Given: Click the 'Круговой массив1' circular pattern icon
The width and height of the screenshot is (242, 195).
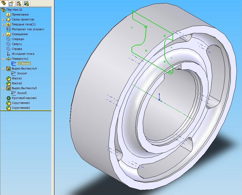Looking at the screenshot, I should (8, 98).
